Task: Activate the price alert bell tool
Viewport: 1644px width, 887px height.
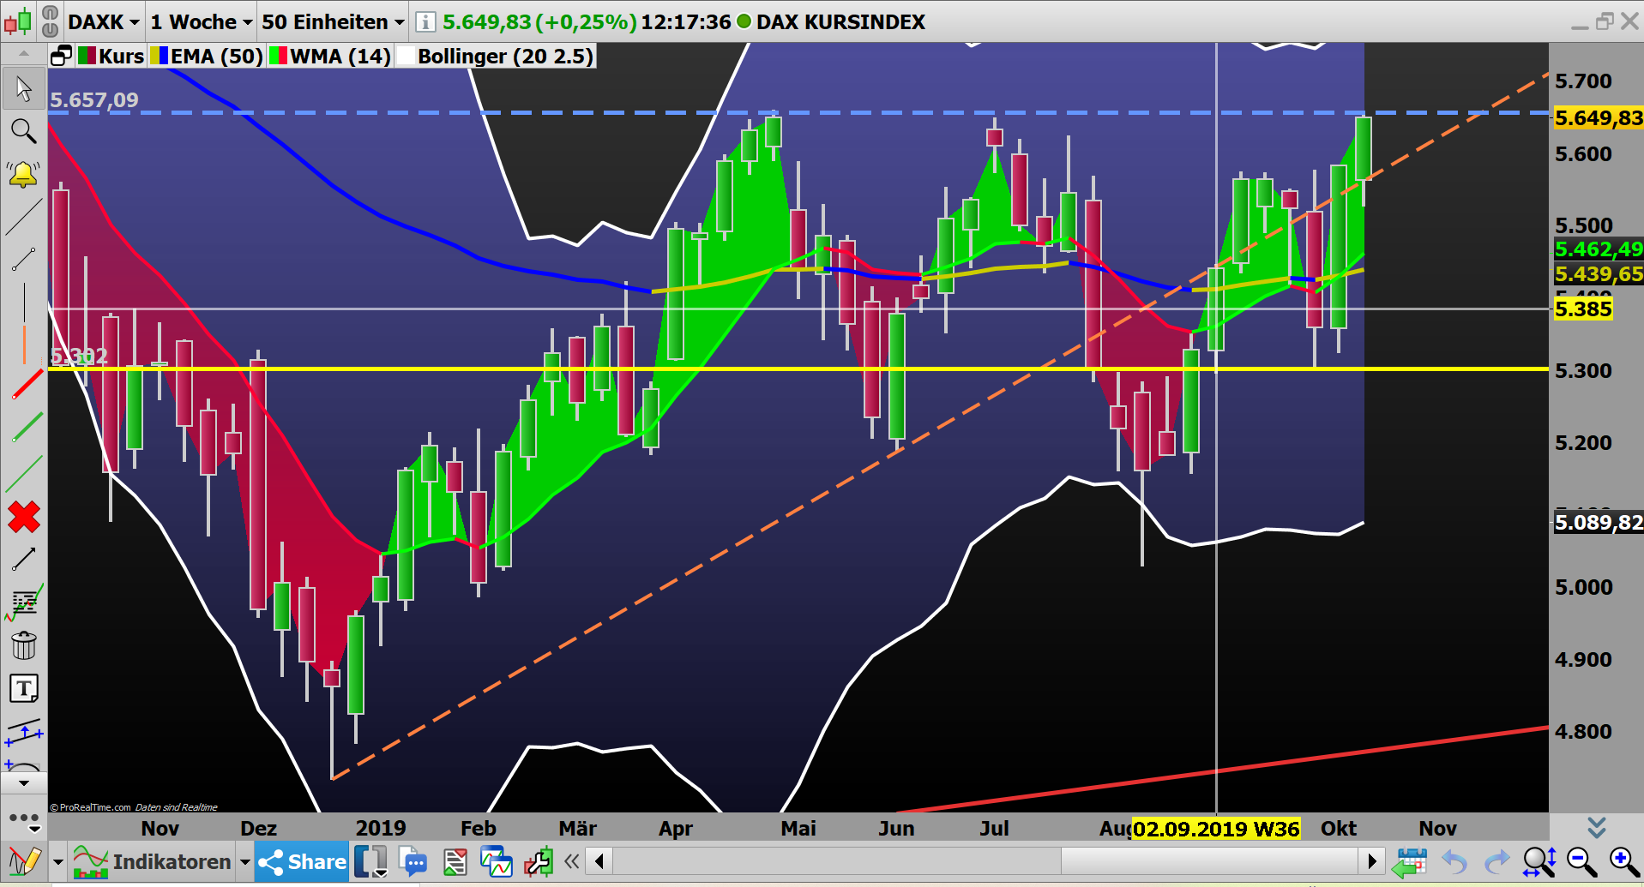Action: [x=24, y=173]
